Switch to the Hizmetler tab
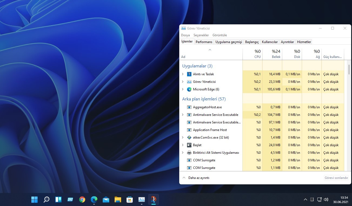Image resolution: width=352 pixels, height=206 pixels. point(304,42)
